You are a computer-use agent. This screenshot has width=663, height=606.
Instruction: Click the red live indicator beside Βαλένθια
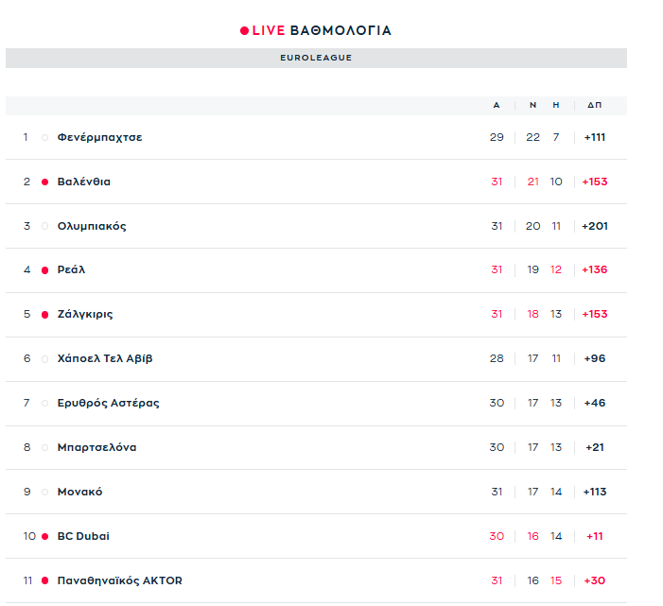44,182
